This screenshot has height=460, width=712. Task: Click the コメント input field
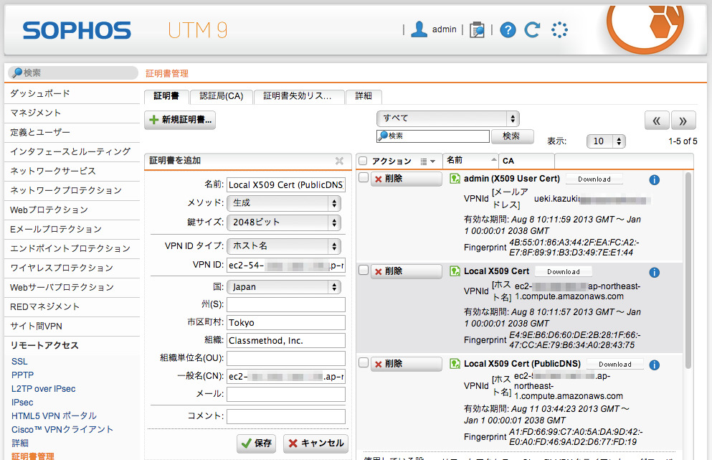[286, 416]
